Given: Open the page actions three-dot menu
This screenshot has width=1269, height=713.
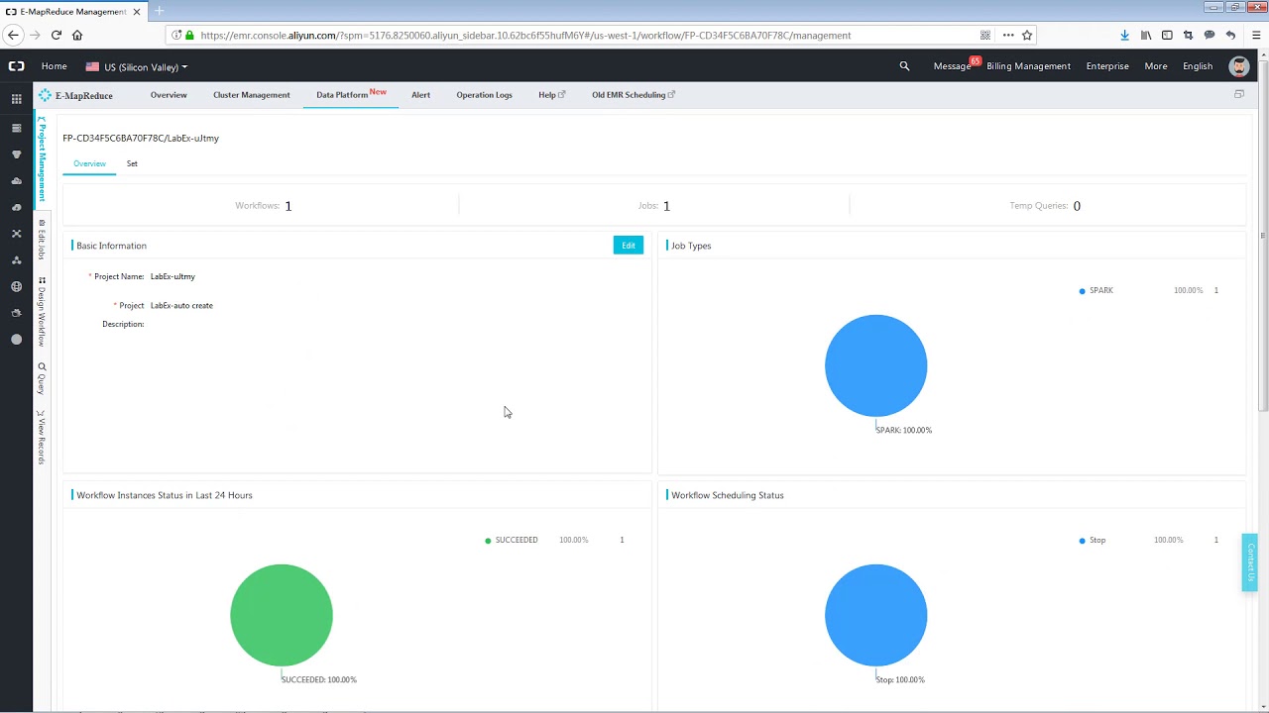Looking at the screenshot, I should tap(1008, 35).
